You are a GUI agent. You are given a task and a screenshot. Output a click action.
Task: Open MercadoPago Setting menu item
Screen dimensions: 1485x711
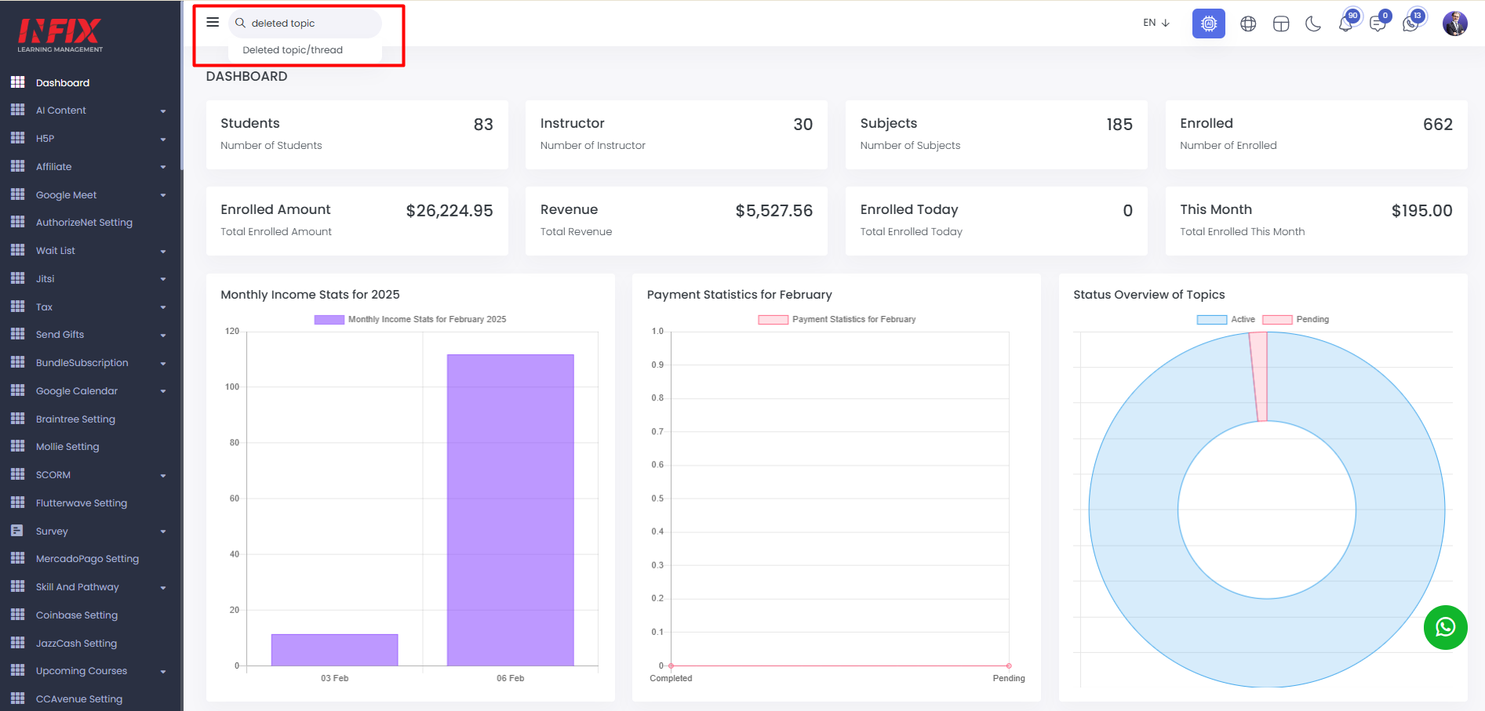click(87, 559)
